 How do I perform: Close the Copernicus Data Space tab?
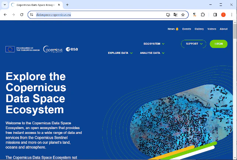(x=59, y=5)
